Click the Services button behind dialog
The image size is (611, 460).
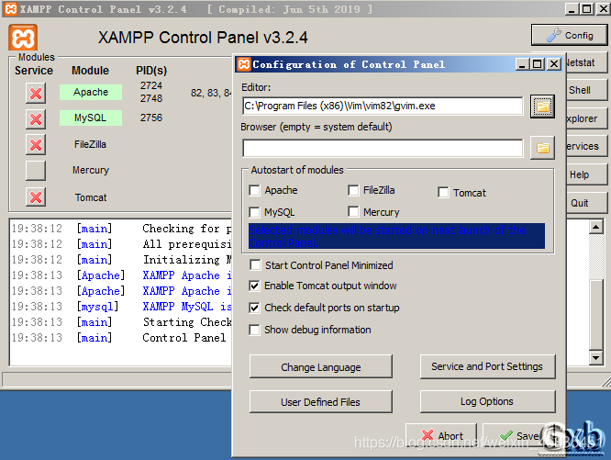pyautogui.click(x=585, y=146)
